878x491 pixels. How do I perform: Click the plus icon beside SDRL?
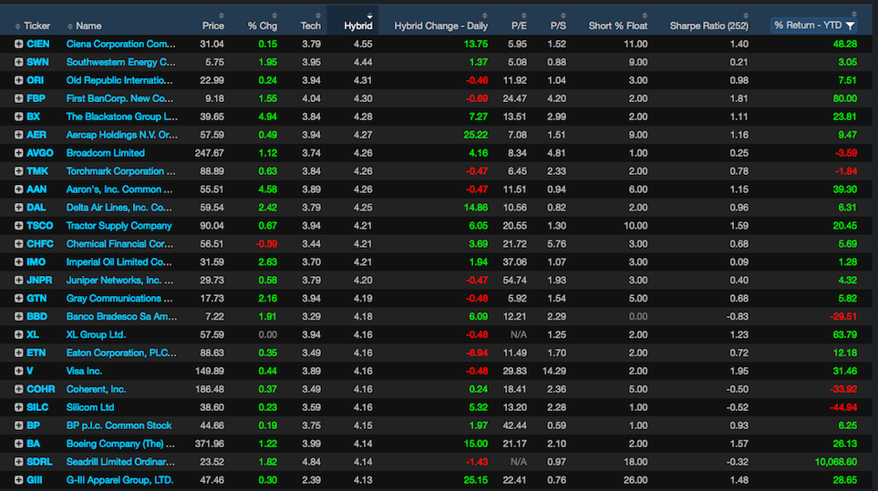click(x=18, y=462)
